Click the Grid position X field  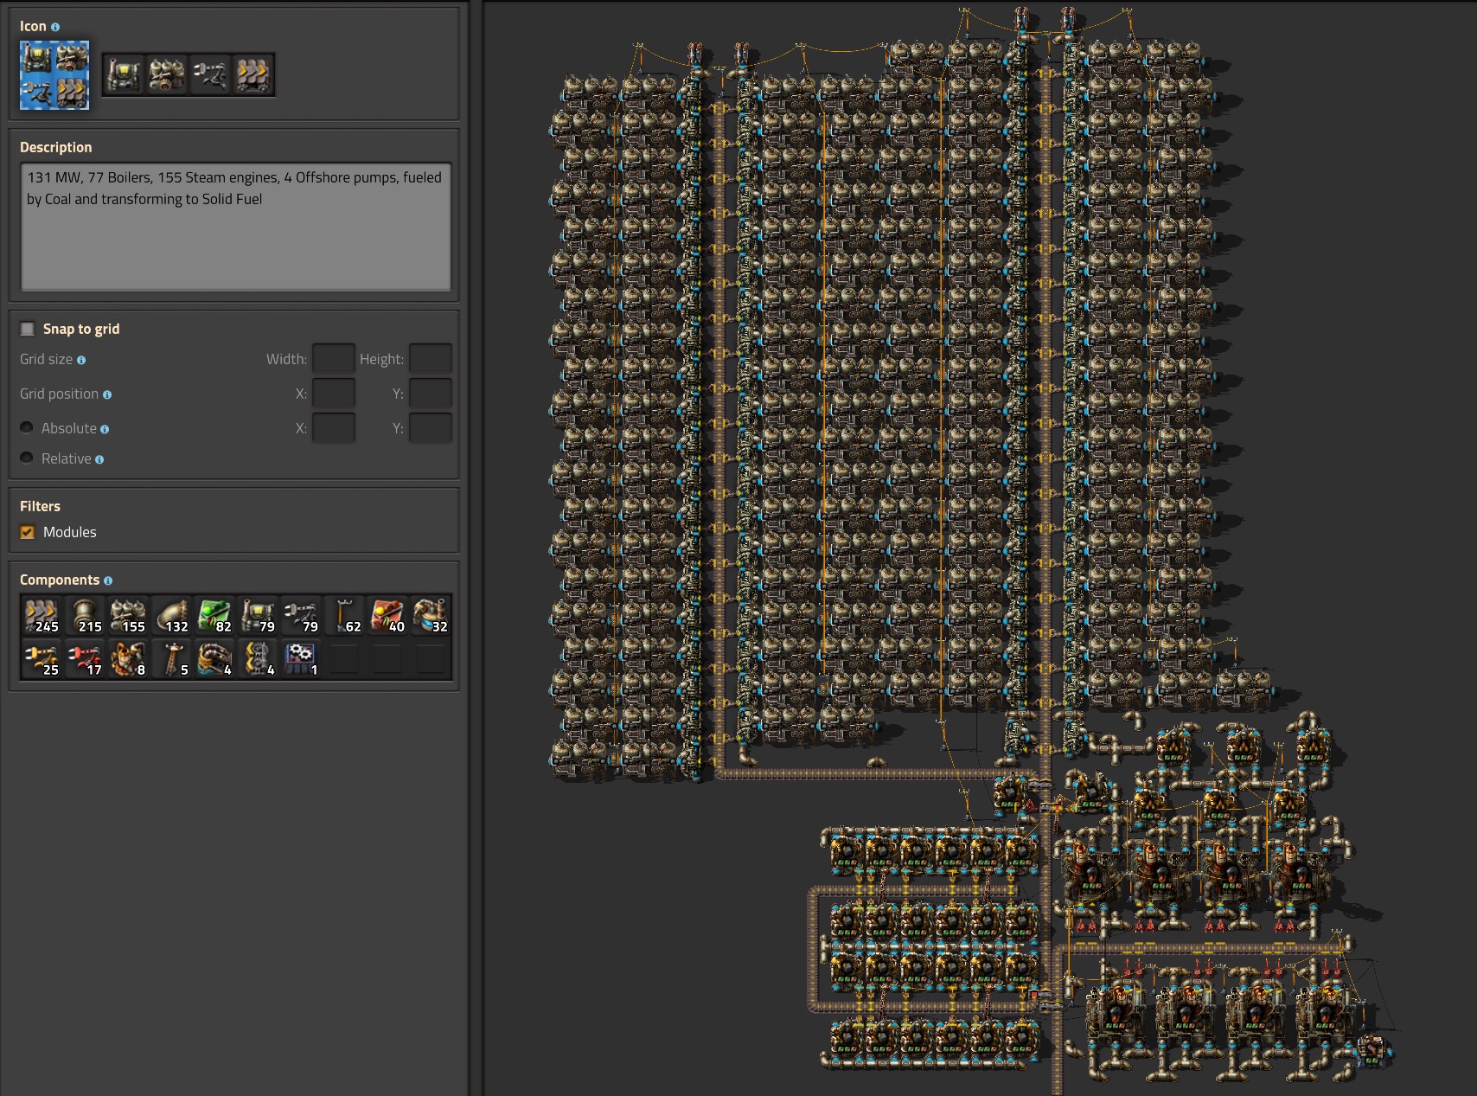coord(334,393)
